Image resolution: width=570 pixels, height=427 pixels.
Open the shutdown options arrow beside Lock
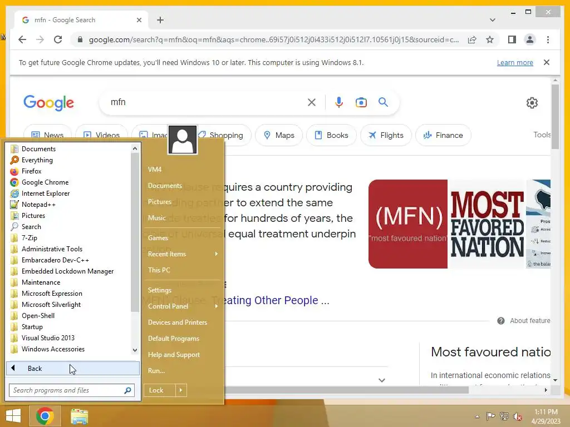(x=181, y=390)
